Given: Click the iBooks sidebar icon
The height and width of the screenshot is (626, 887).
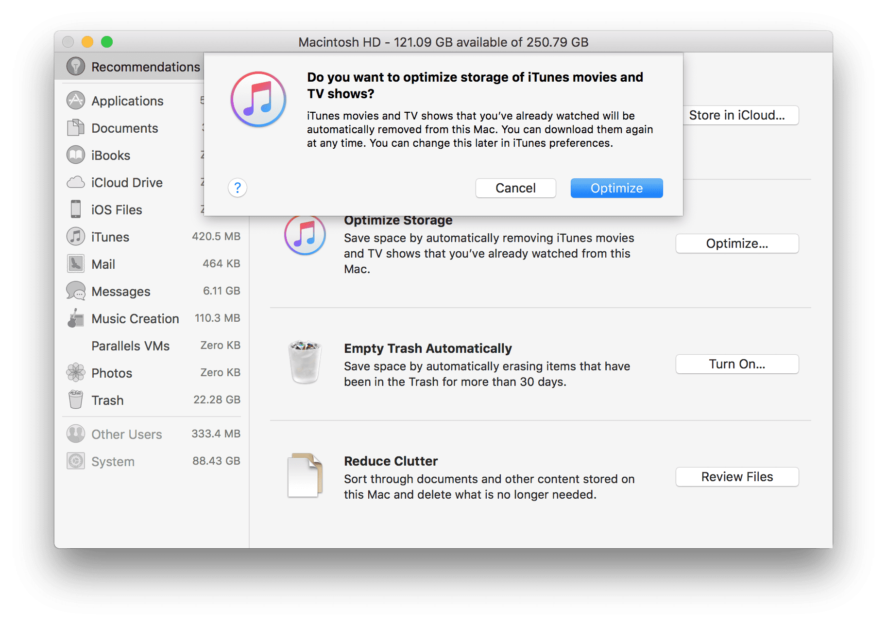Looking at the screenshot, I should point(75,155).
